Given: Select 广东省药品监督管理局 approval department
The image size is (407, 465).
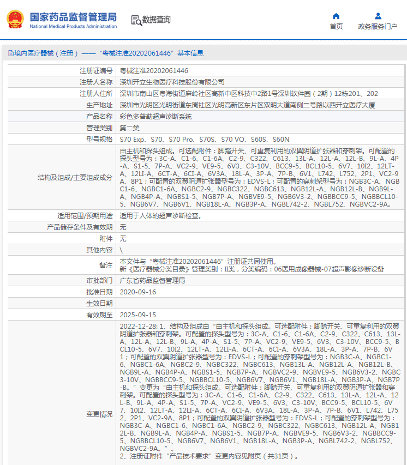Looking at the screenshot, I should (152, 281).
